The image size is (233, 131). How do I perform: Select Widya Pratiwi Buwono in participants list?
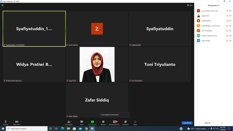tap(214, 36)
